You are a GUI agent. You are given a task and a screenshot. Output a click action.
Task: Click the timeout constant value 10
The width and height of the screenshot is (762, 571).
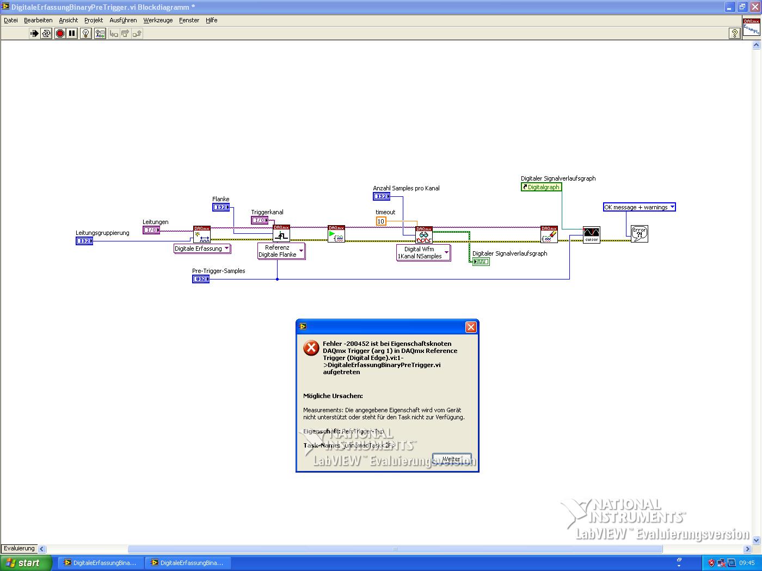[x=381, y=221]
